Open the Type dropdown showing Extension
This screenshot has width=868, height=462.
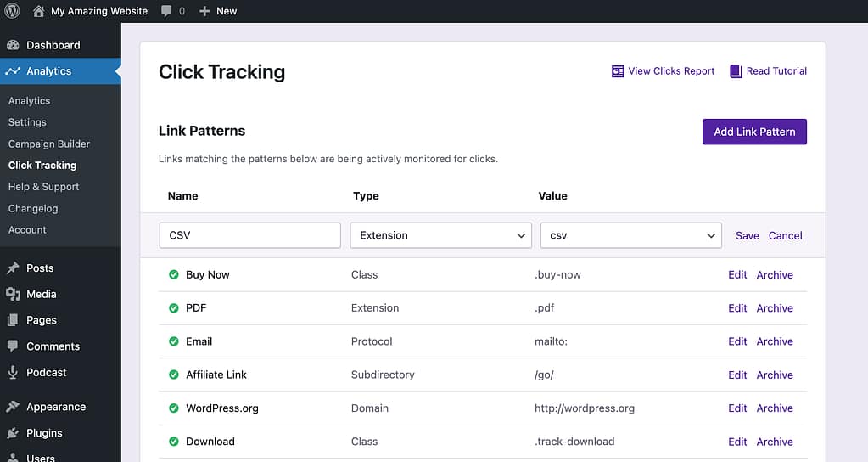pos(440,235)
